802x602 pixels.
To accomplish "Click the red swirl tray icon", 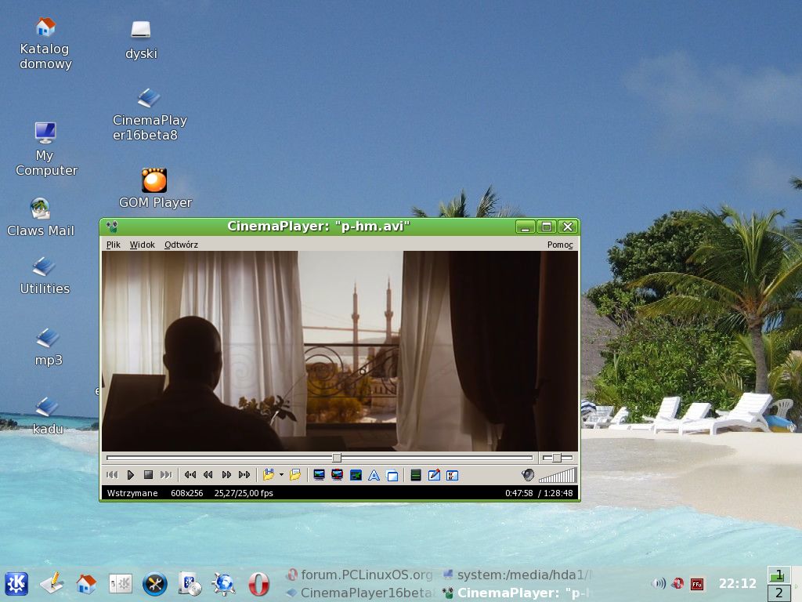I will point(677,583).
